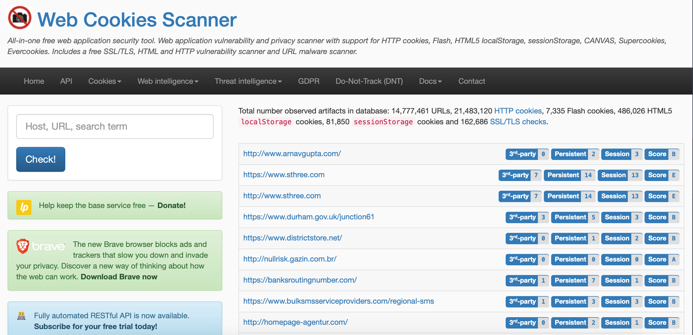
Task: Click the yellow Liberapay donate icon
Action: pos(24,207)
